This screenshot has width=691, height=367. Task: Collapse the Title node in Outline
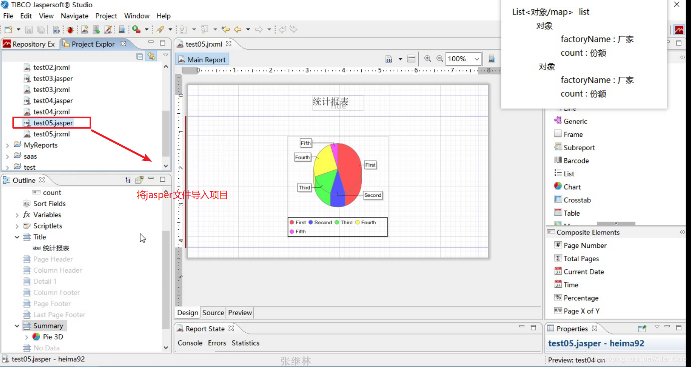click(x=17, y=237)
